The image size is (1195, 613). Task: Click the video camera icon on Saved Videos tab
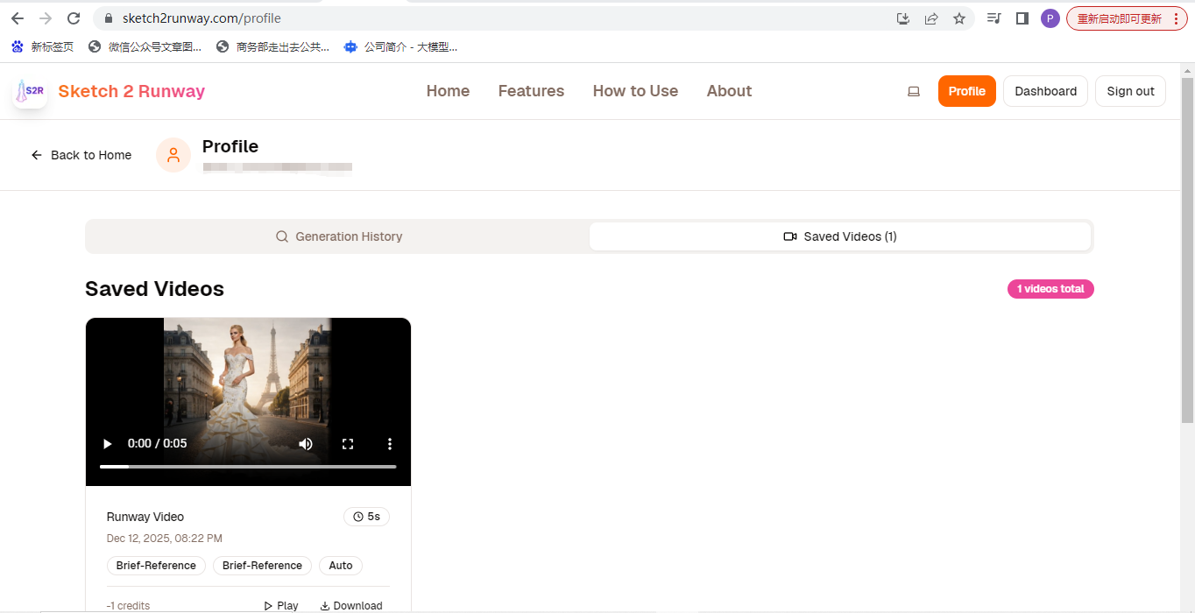(x=790, y=236)
